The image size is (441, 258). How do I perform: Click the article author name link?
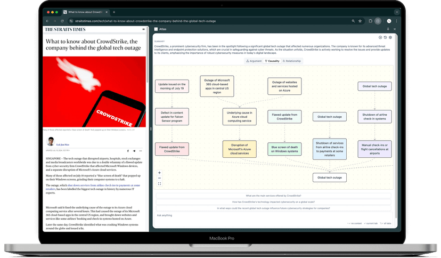(x=63, y=144)
